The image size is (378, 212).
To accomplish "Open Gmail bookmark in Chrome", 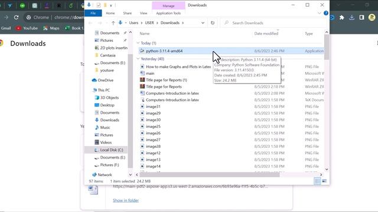I will pyautogui.click(x=5, y=28).
